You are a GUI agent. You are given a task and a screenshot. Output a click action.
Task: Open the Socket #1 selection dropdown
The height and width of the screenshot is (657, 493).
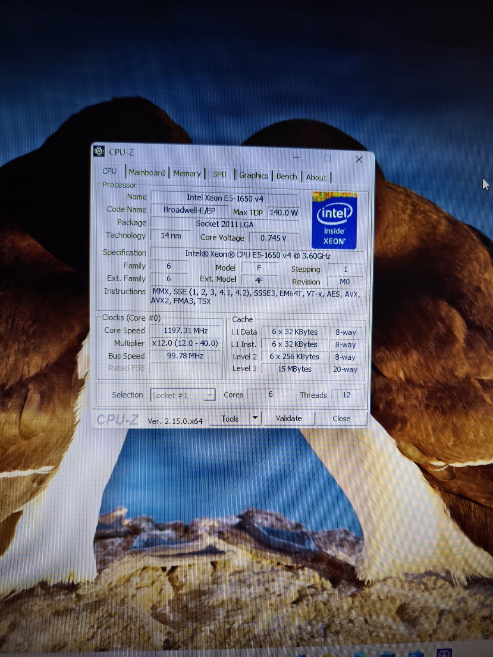point(183,395)
